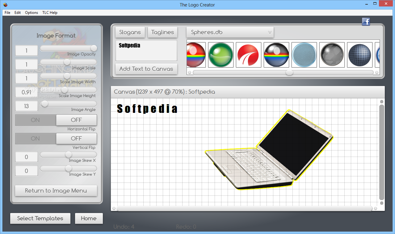The image size is (395, 234).
Task: Open the Facebook icon link
Action: coord(366,22)
